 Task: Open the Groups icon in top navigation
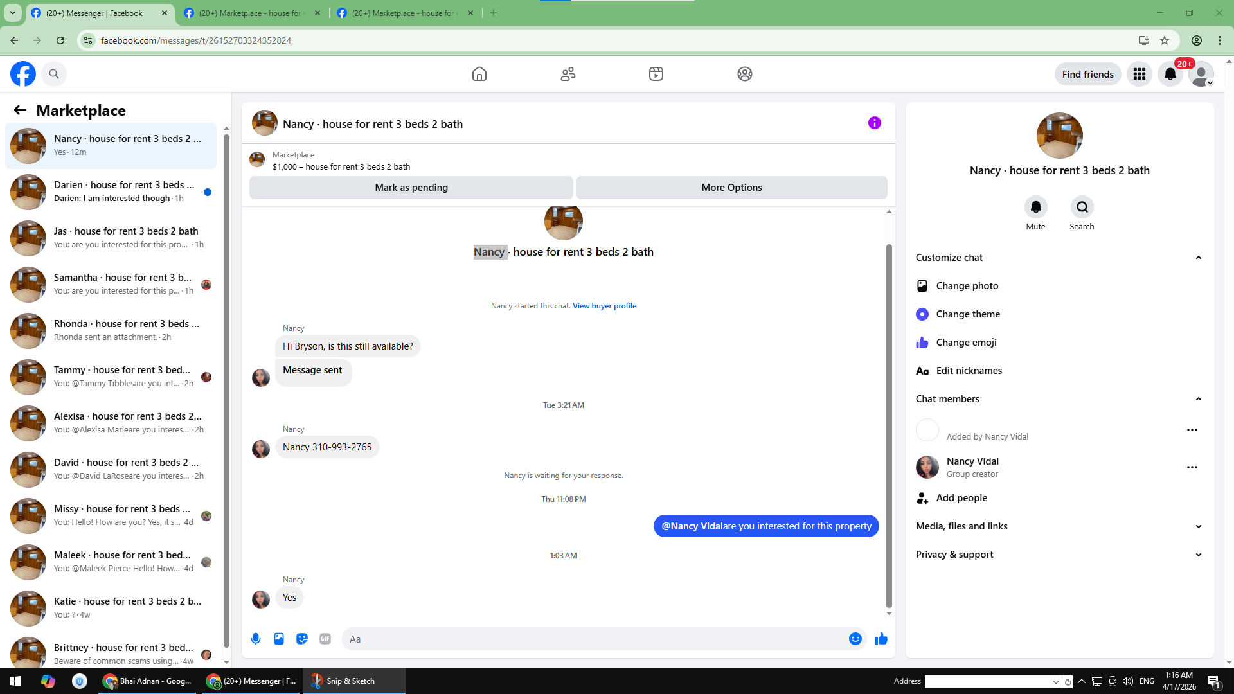point(745,74)
